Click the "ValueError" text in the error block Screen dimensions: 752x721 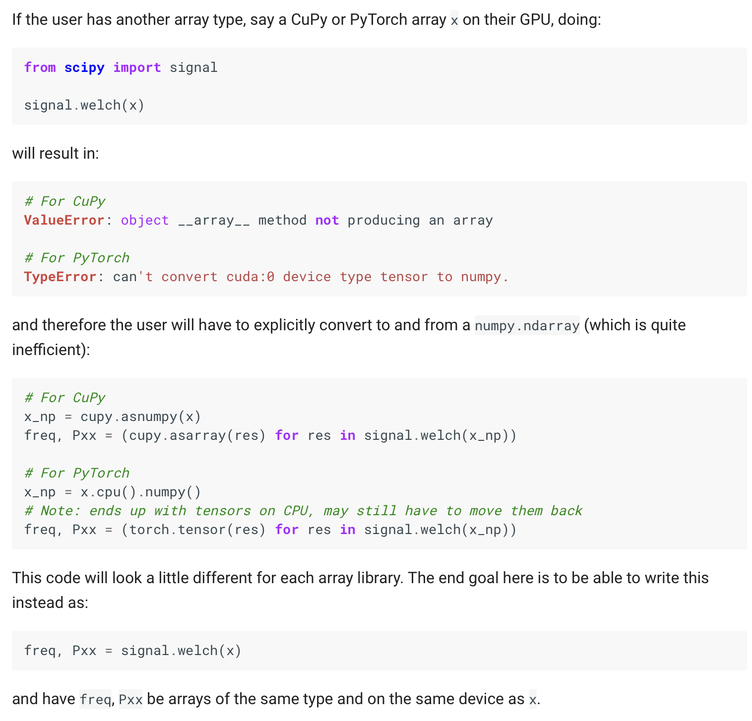tap(64, 220)
